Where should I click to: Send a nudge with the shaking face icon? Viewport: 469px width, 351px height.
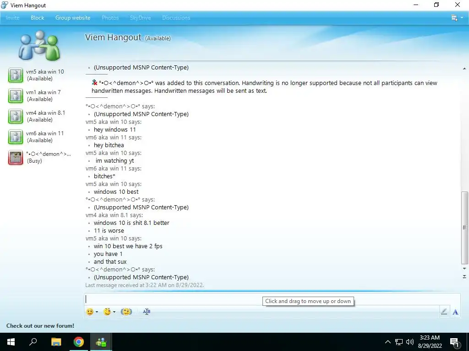click(126, 312)
